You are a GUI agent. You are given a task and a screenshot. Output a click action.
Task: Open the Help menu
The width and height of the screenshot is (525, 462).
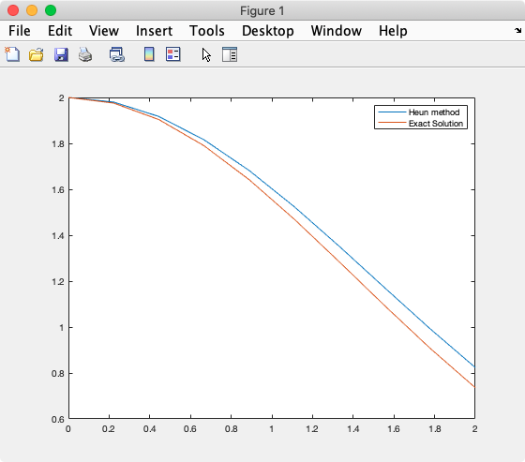[393, 31]
